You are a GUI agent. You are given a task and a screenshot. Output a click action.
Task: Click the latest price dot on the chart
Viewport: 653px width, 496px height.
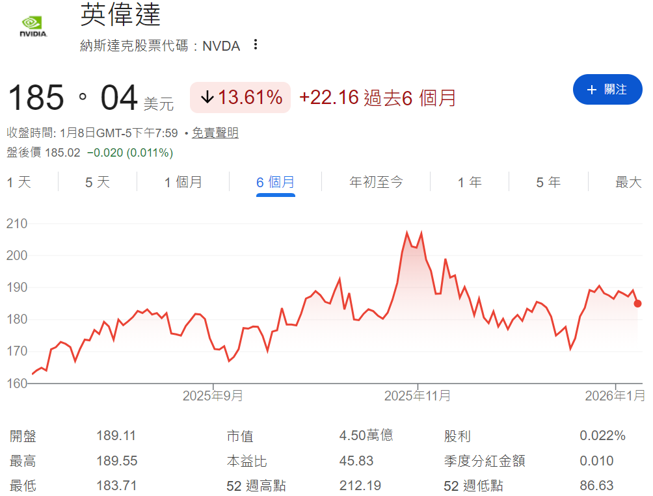click(638, 303)
